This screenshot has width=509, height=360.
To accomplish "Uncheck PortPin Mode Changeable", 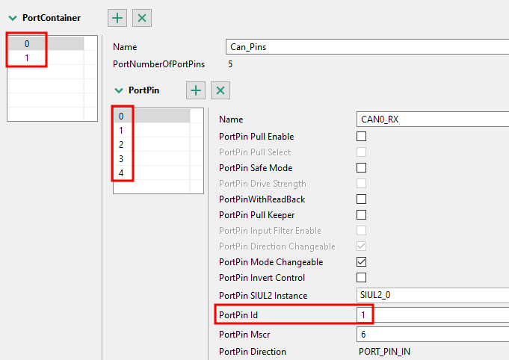I will click(362, 262).
